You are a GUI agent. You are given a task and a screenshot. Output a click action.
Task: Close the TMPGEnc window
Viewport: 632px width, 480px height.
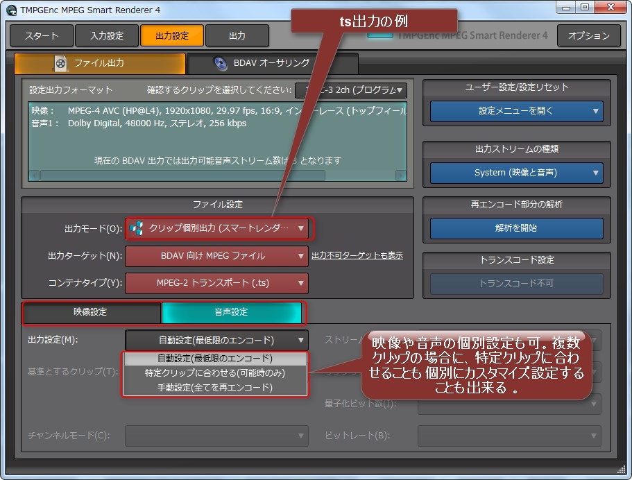click(x=610, y=7)
